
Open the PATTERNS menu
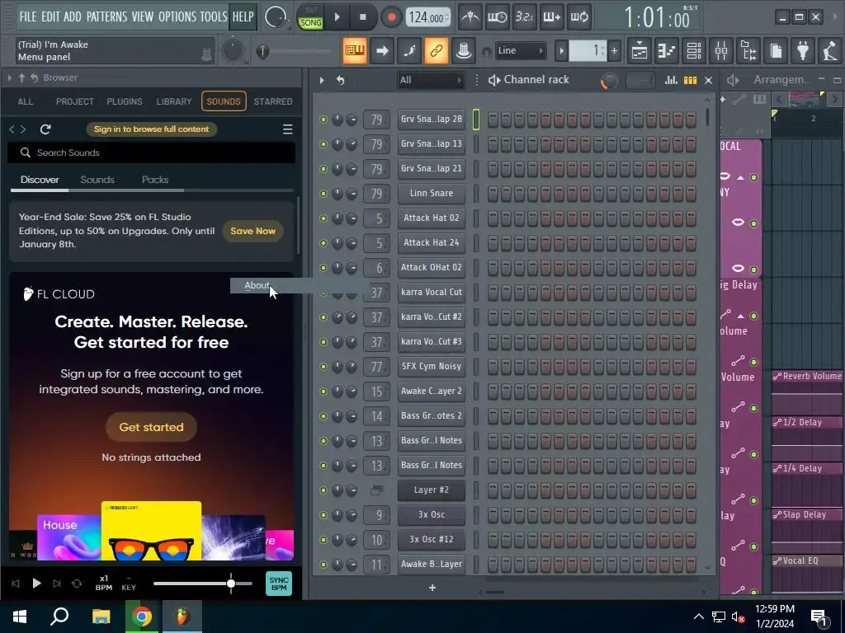(x=106, y=17)
